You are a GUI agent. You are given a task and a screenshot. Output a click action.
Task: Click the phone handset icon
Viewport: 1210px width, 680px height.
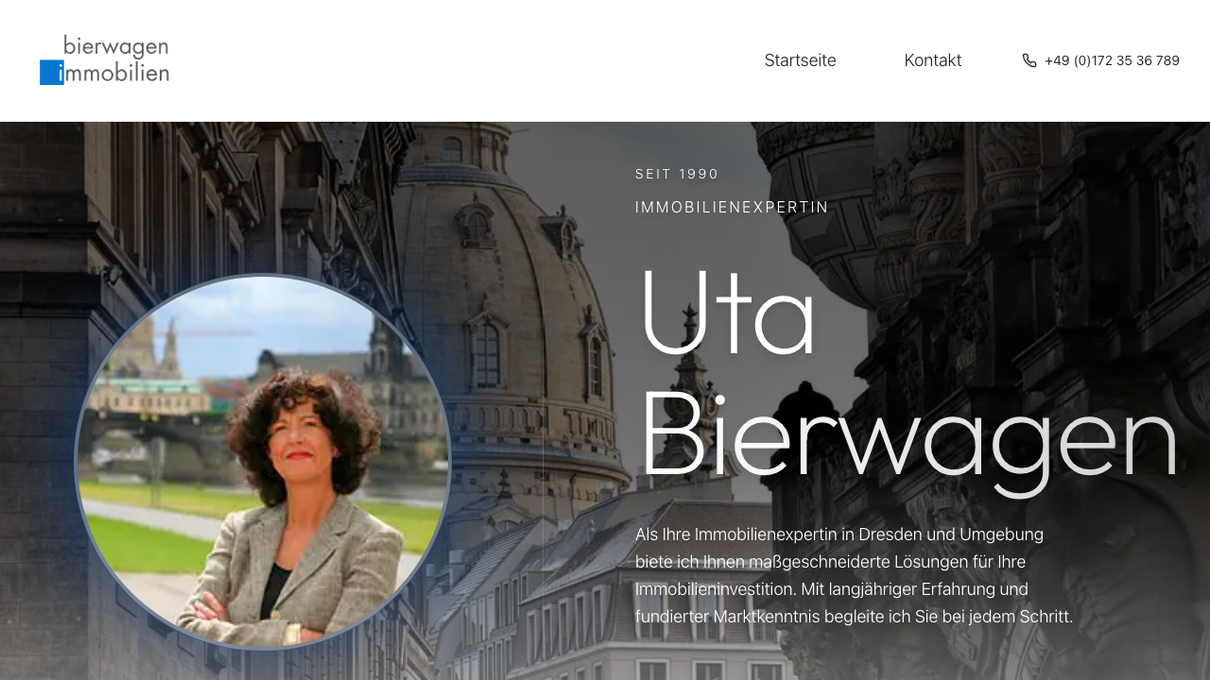coord(1029,60)
